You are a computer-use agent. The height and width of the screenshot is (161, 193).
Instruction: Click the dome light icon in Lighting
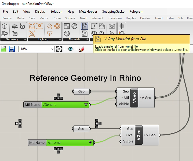coord(32,26)
